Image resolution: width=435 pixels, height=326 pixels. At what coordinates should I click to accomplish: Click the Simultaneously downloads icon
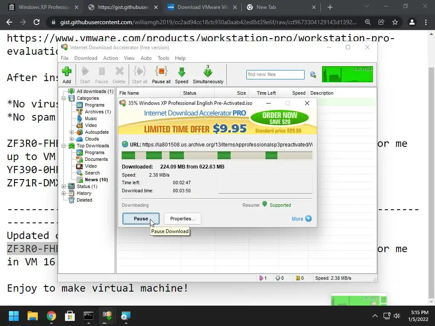pos(208,75)
